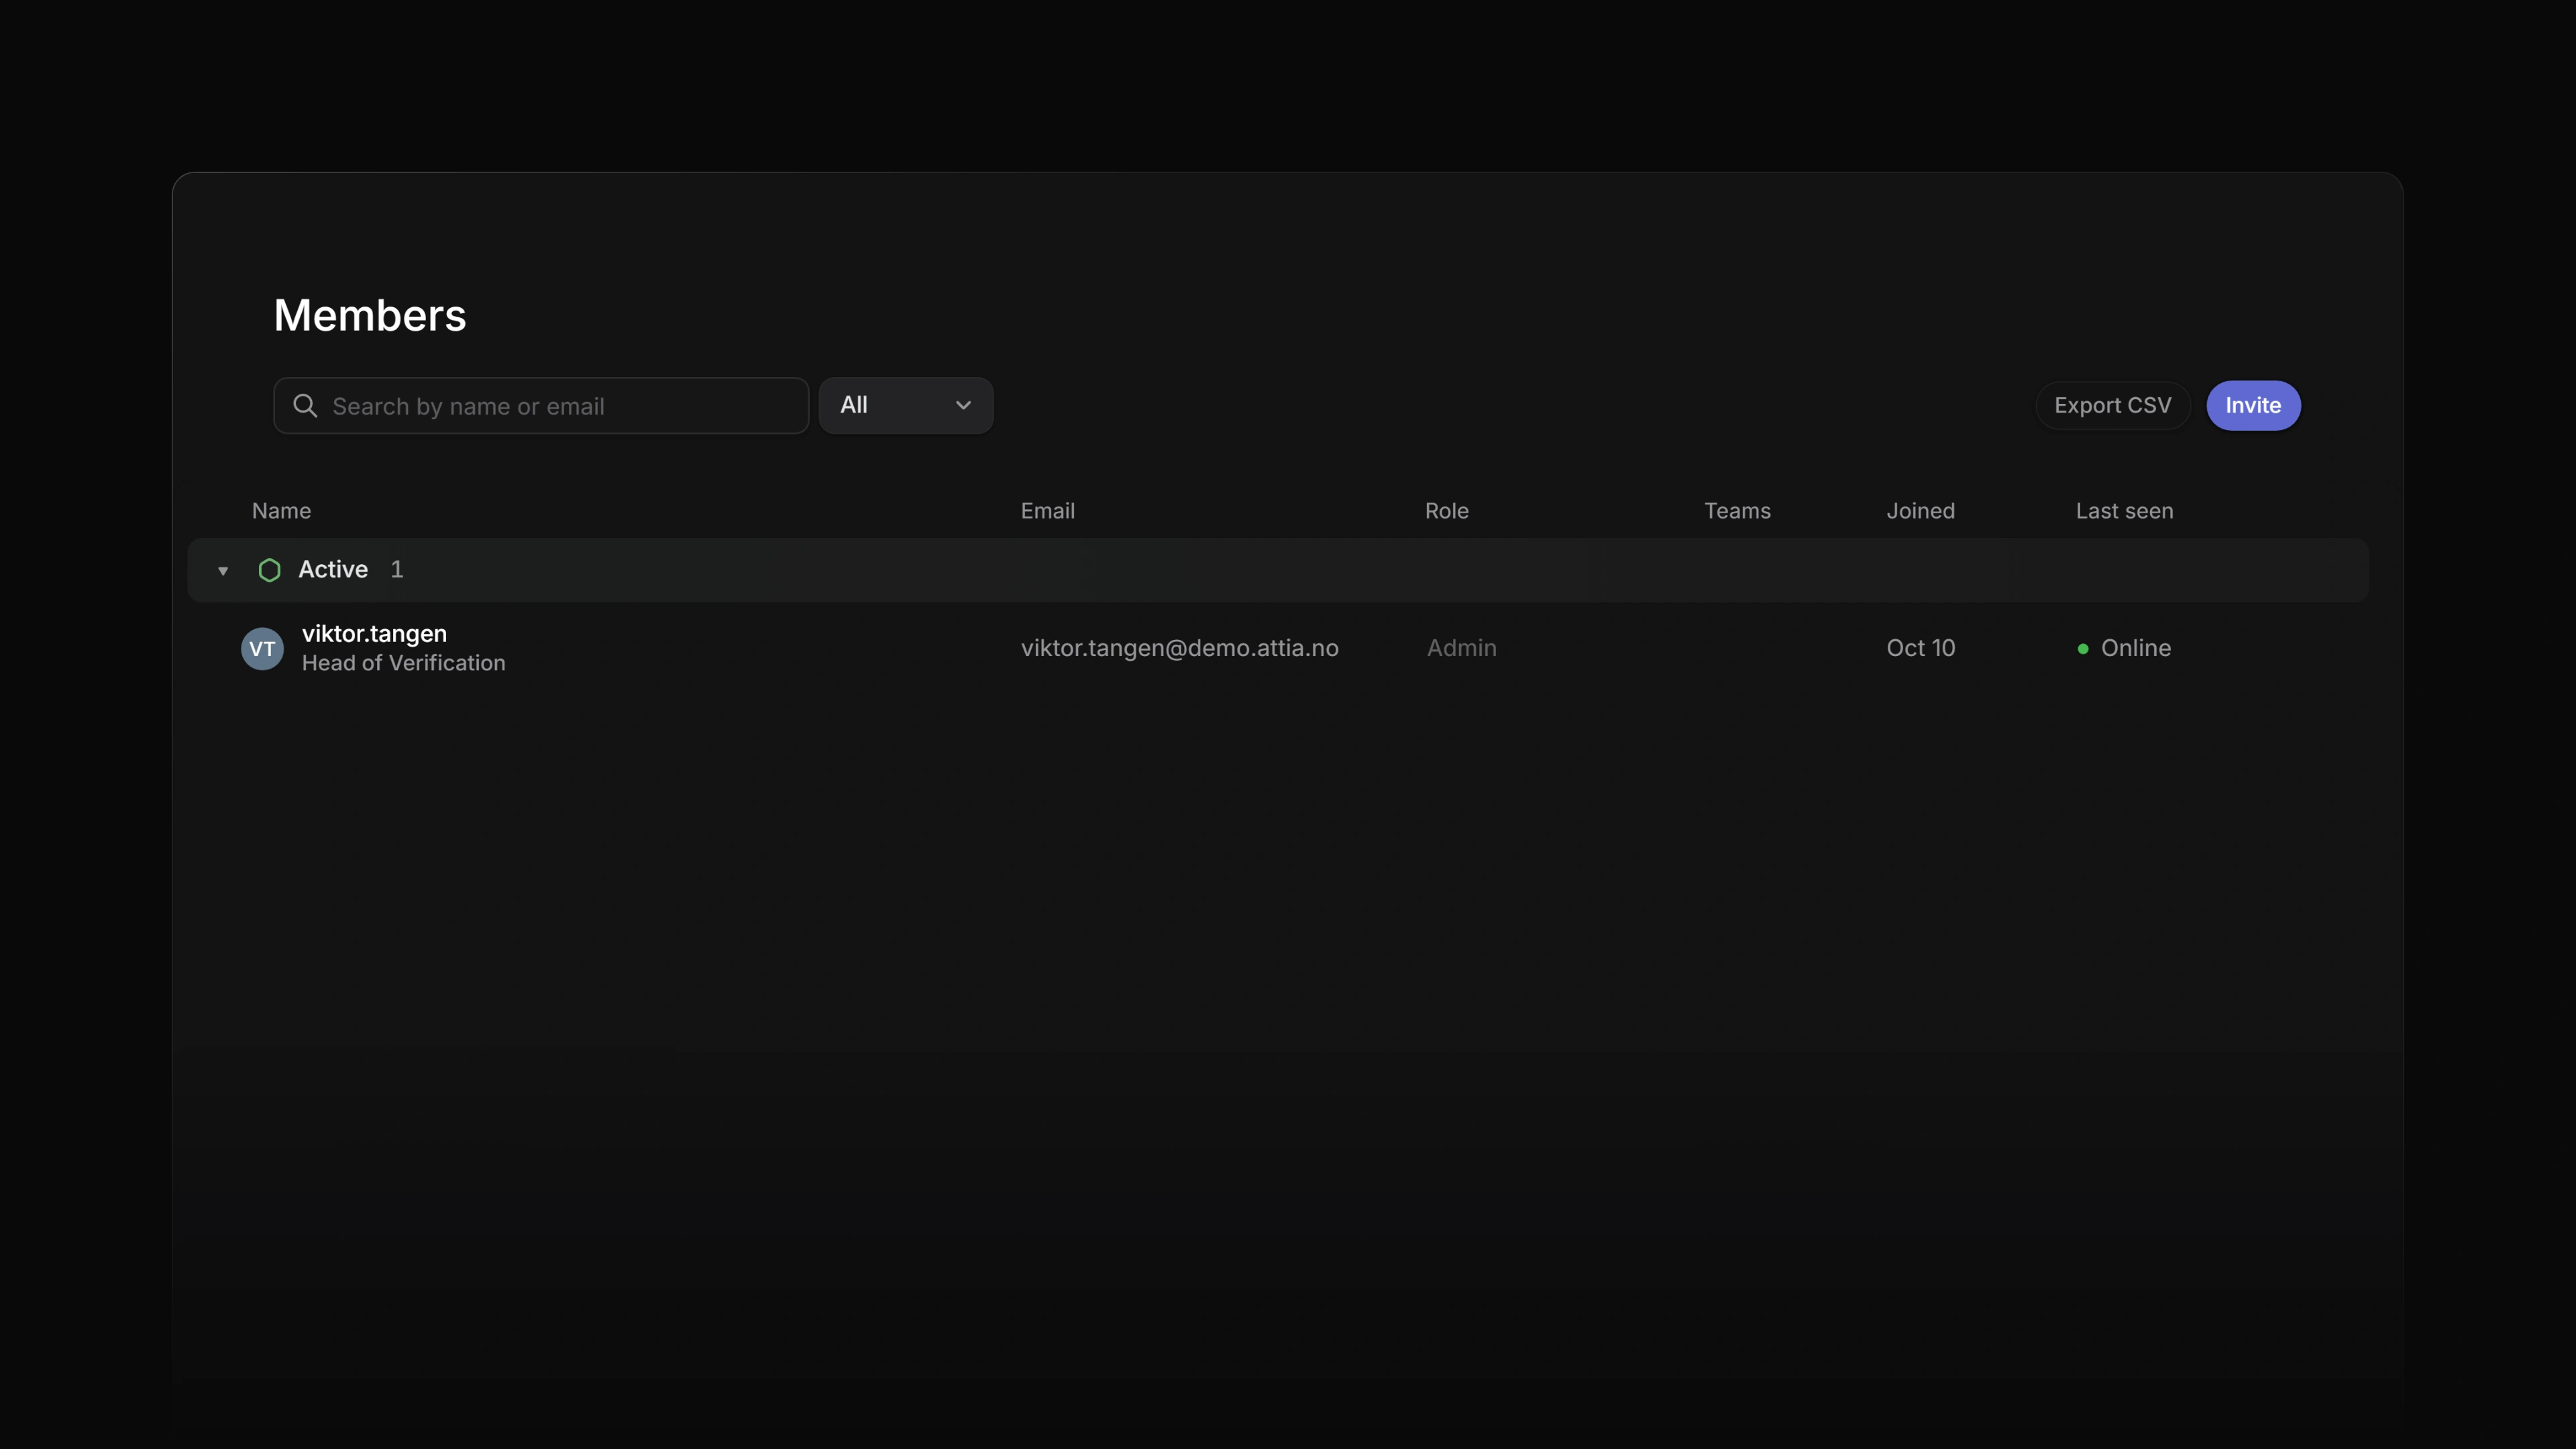
Task: Click the VT avatar of viktor.tangen
Action: pyautogui.click(x=262, y=649)
